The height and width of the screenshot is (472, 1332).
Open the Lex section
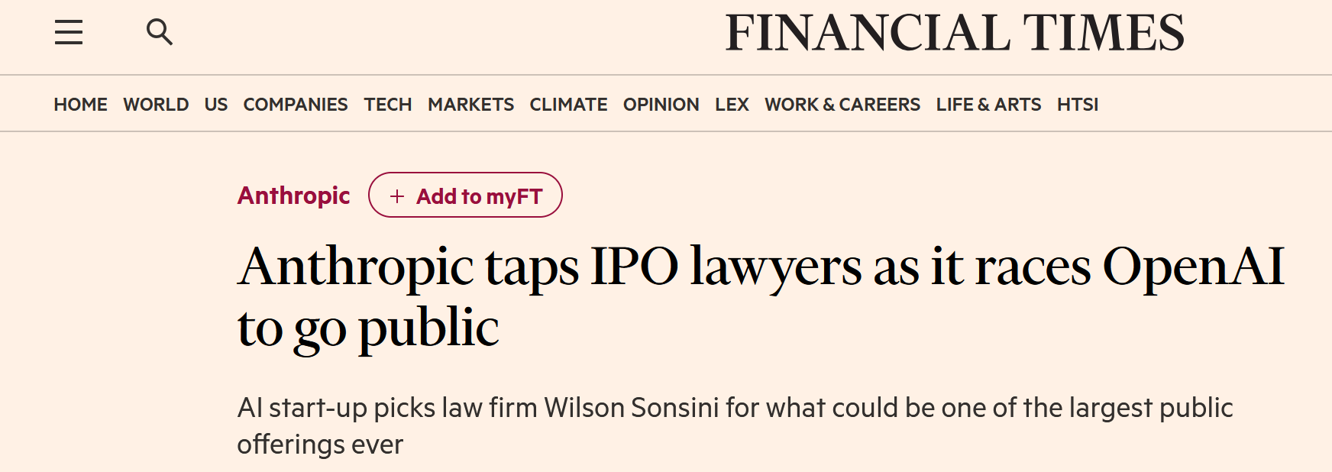pyautogui.click(x=732, y=105)
